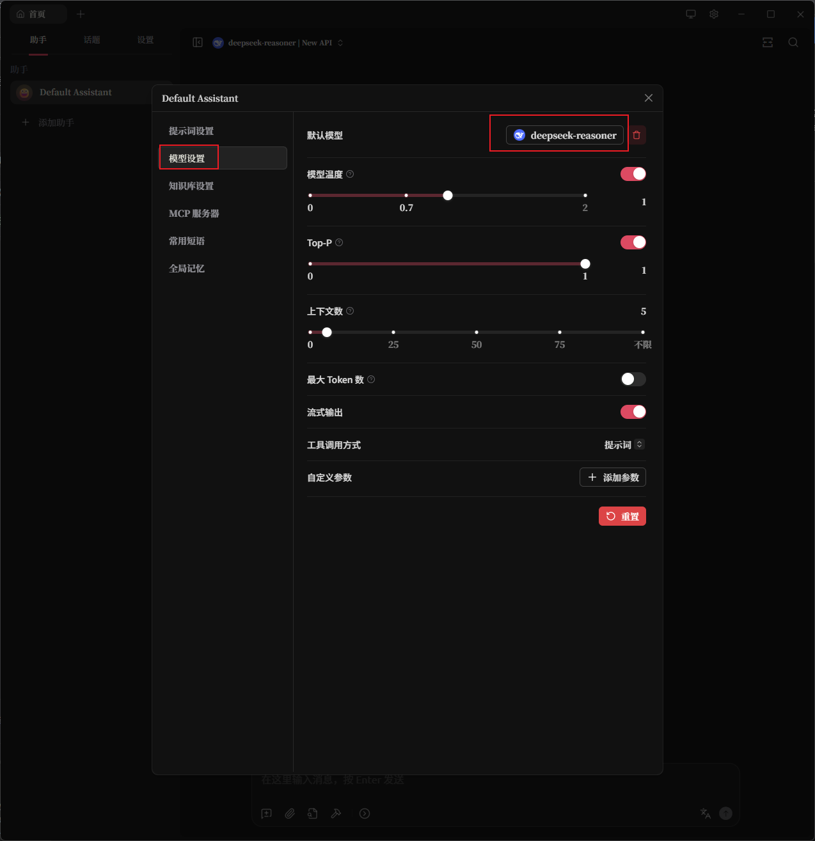This screenshot has height=841, width=815.
Task: Click help icon beside 上下文数
Action: (350, 311)
